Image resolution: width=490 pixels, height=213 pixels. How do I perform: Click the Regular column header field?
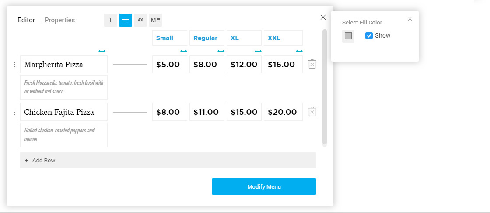pyautogui.click(x=207, y=38)
